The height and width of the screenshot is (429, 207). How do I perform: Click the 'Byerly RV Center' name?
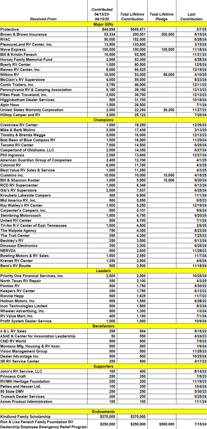click(15, 65)
